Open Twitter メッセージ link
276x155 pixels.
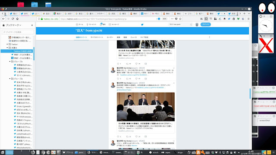114,25
